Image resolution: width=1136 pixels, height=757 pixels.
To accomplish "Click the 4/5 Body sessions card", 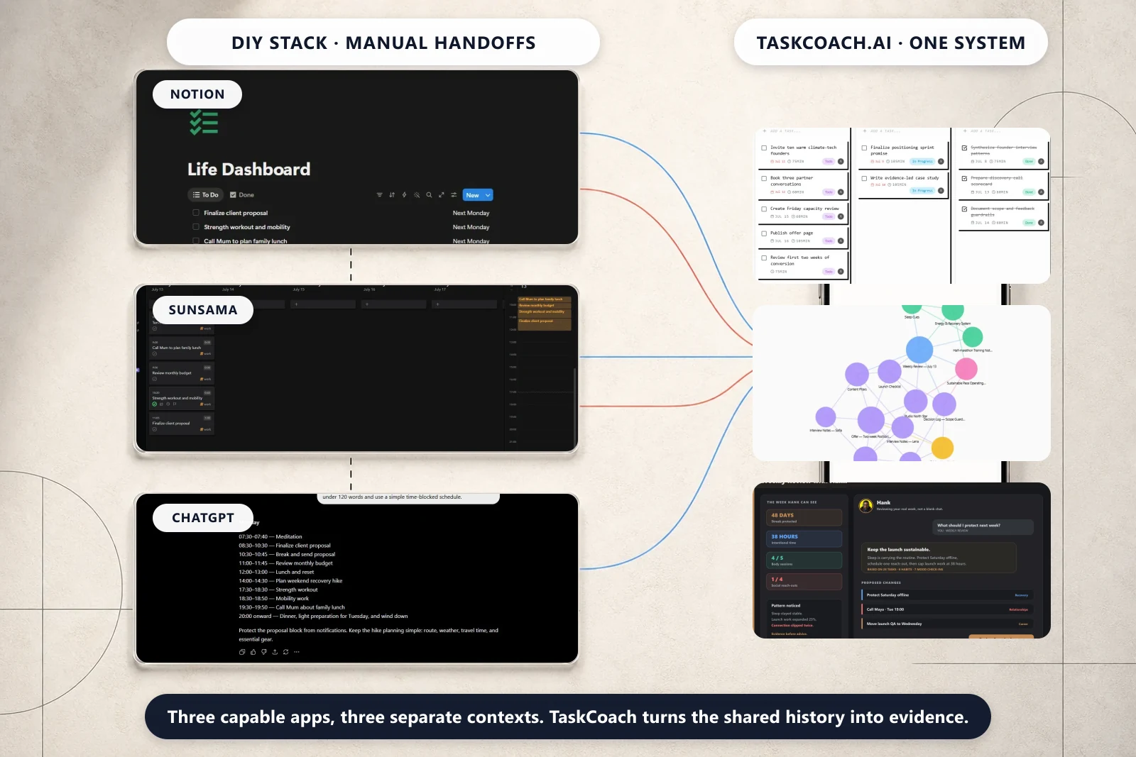I will 804,560.
